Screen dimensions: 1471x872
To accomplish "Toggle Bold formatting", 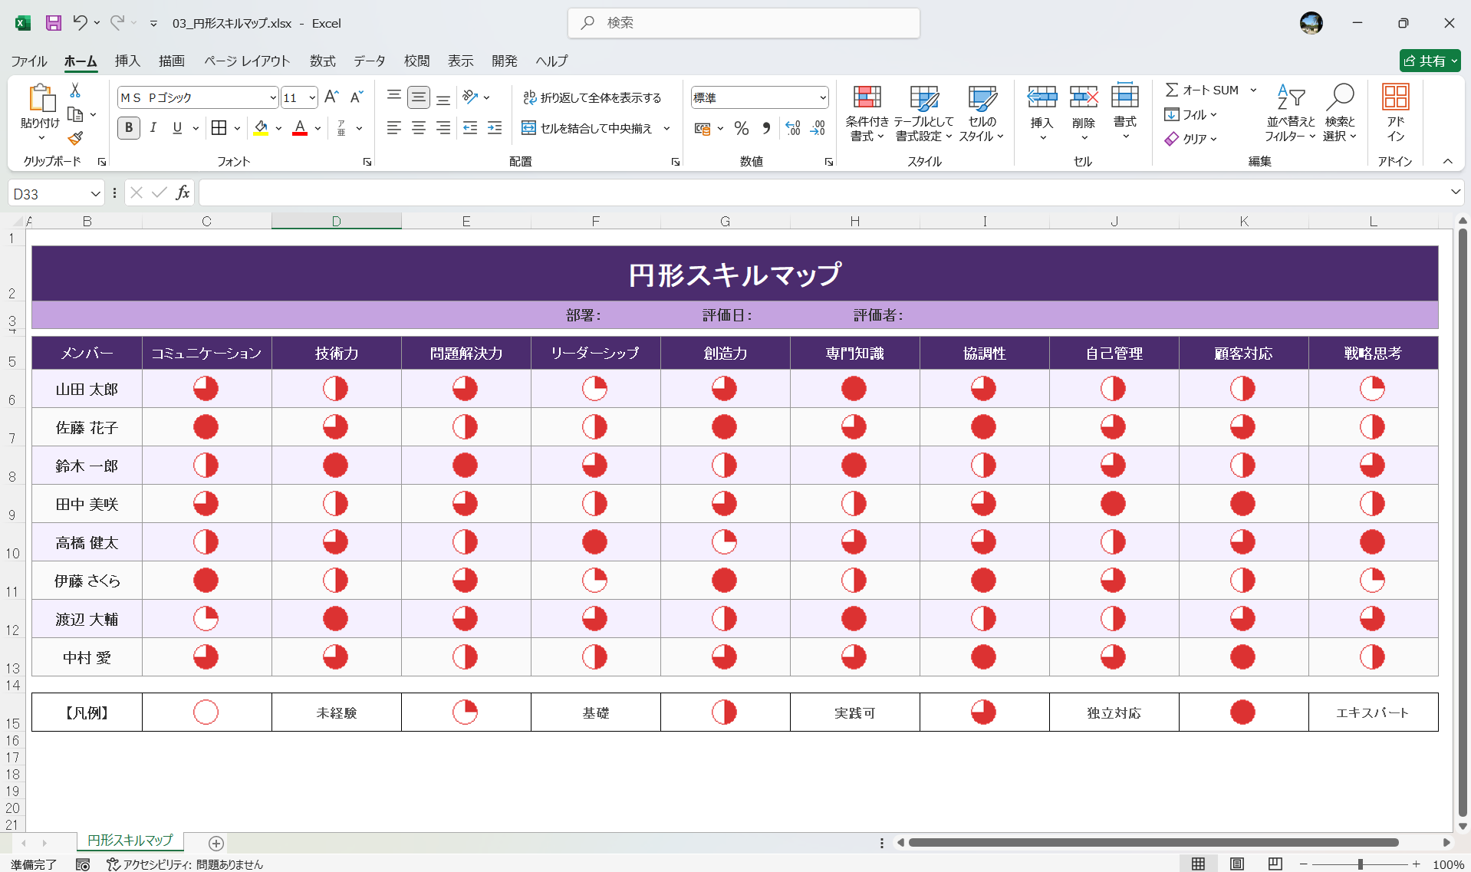I will point(128,128).
